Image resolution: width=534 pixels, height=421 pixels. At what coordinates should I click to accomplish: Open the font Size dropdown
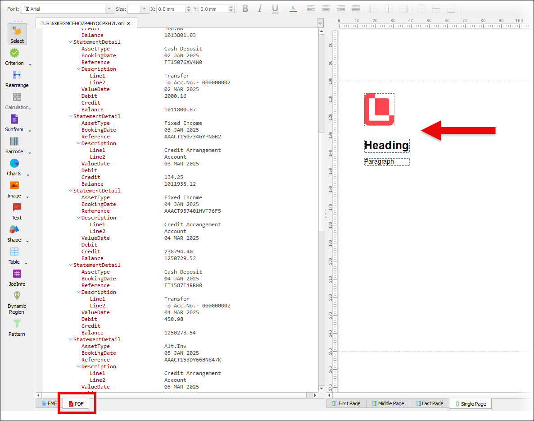click(145, 9)
